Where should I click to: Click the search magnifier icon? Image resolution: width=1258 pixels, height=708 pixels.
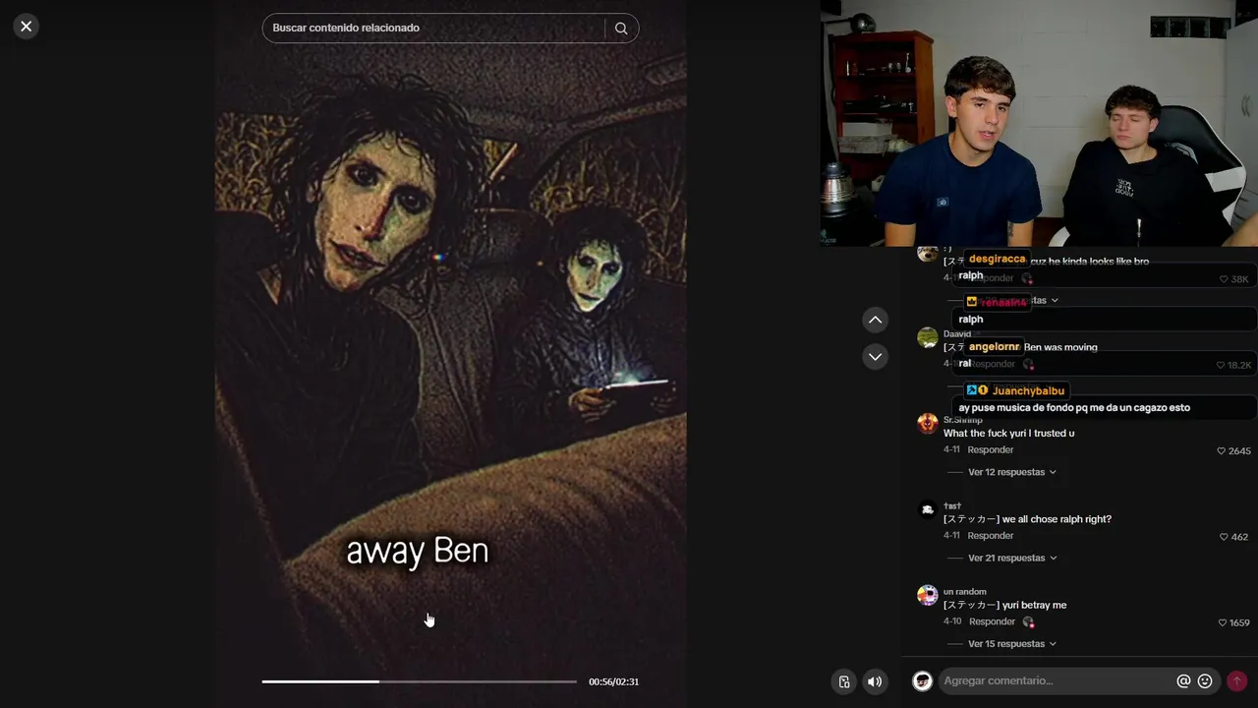[x=621, y=29]
